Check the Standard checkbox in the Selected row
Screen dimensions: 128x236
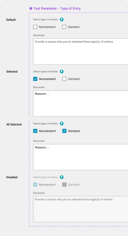click(x=65, y=79)
